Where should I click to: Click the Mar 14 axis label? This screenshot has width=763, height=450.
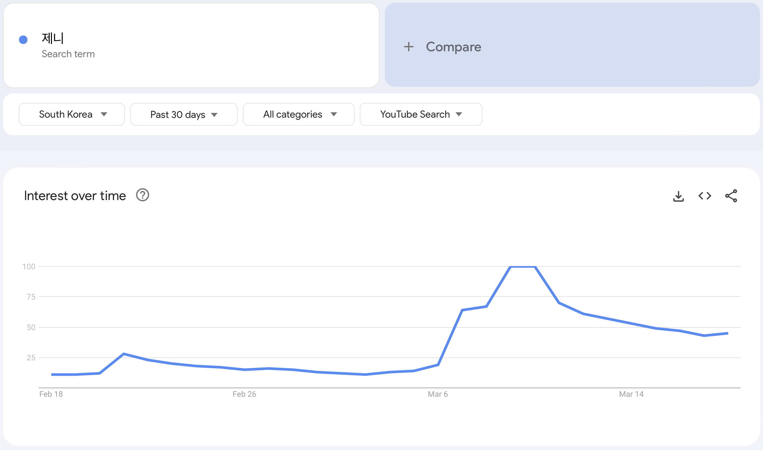pos(631,394)
